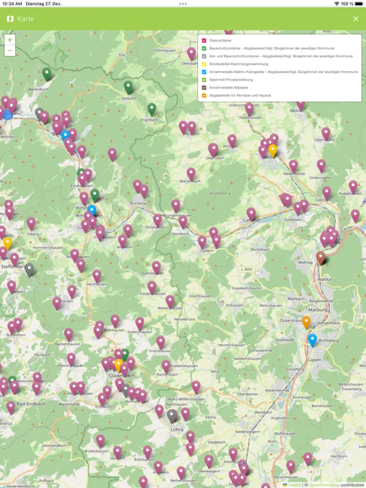Select the purple marker at Rollshausen
The width and height of the screenshot is (366, 488).
[147, 452]
